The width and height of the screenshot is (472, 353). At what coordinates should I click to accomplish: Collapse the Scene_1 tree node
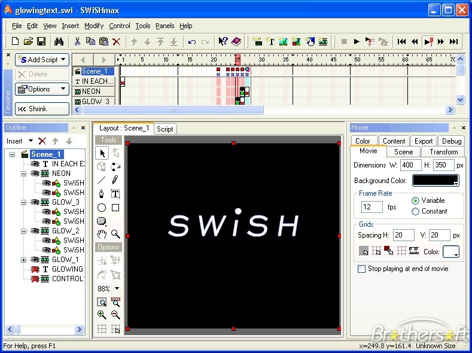(x=12, y=154)
